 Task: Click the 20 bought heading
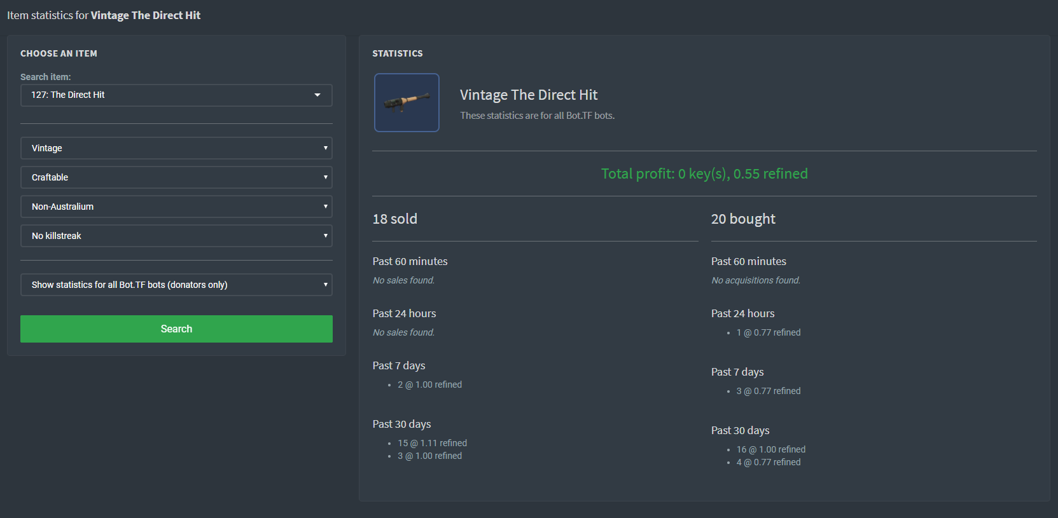[743, 219]
